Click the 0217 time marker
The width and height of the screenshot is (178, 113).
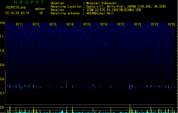pos(121,24)
